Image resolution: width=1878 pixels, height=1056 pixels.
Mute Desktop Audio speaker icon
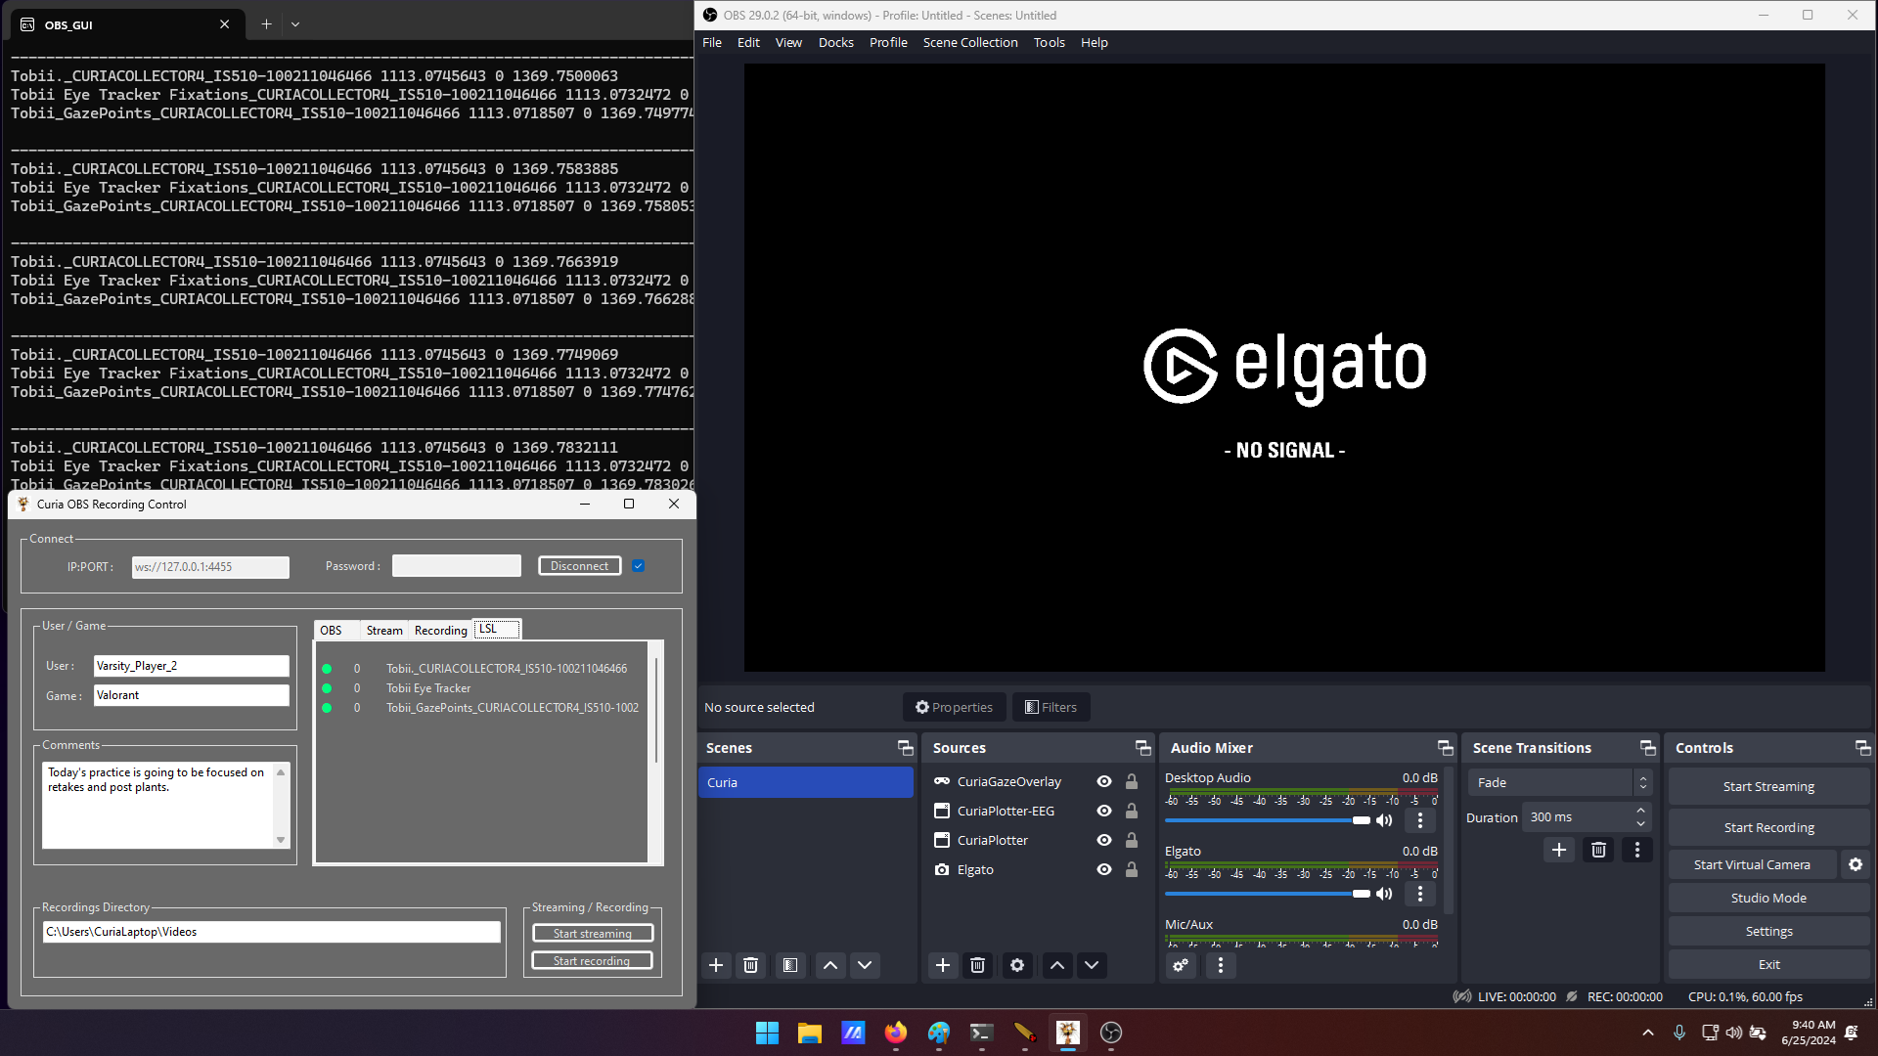click(x=1384, y=820)
